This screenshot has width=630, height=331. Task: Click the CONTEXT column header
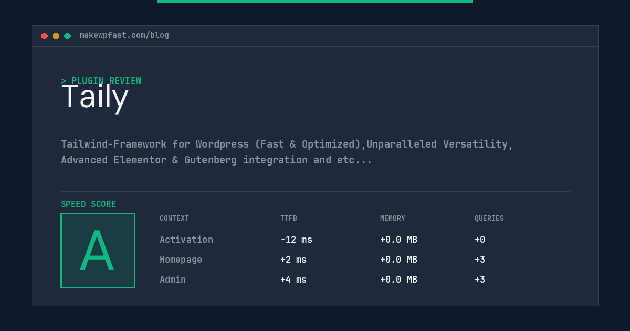[x=174, y=219]
